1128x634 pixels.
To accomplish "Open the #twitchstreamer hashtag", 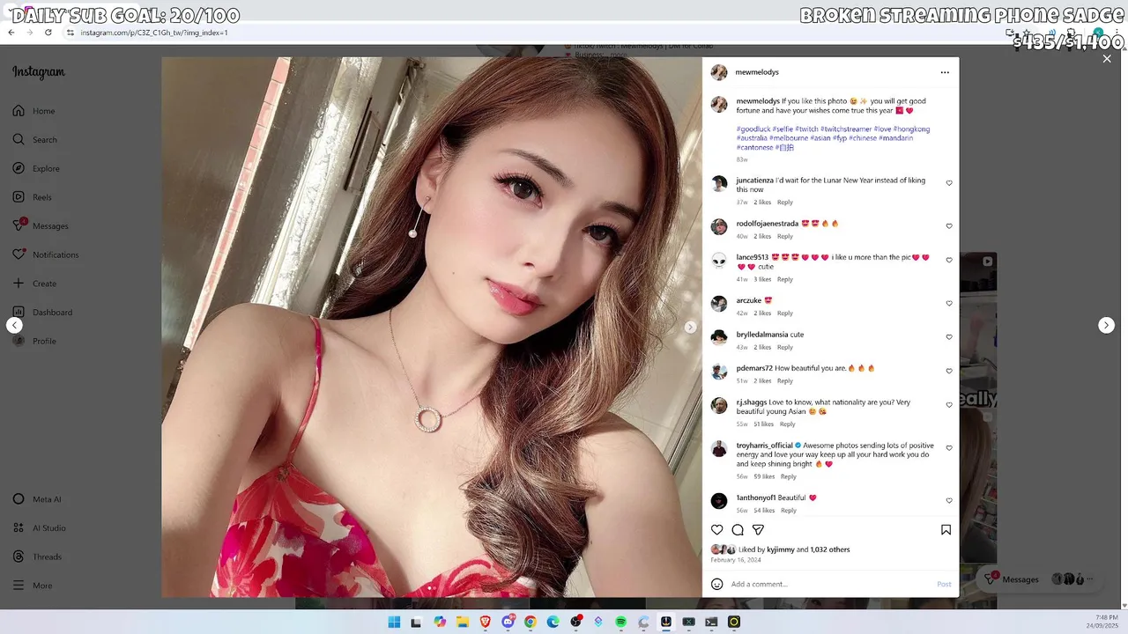I will click(846, 129).
